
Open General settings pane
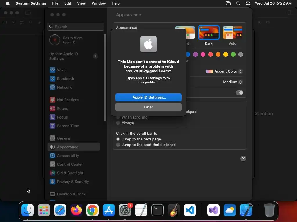(x=60, y=138)
